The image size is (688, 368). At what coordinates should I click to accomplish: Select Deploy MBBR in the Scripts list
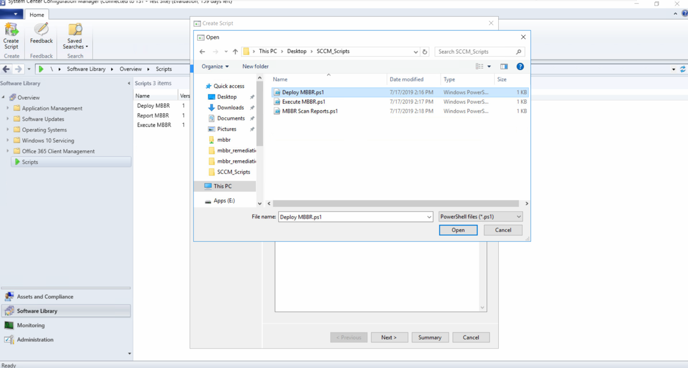point(153,106)
